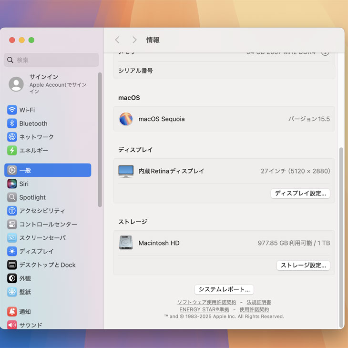Screen dimensions: 348x348
Task: Select Spotlight label in sidebar
Action: 32,197
